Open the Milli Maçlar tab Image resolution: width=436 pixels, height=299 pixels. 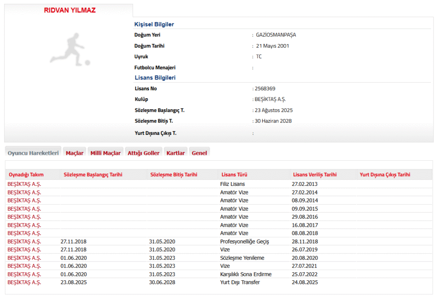coord(106,153)
